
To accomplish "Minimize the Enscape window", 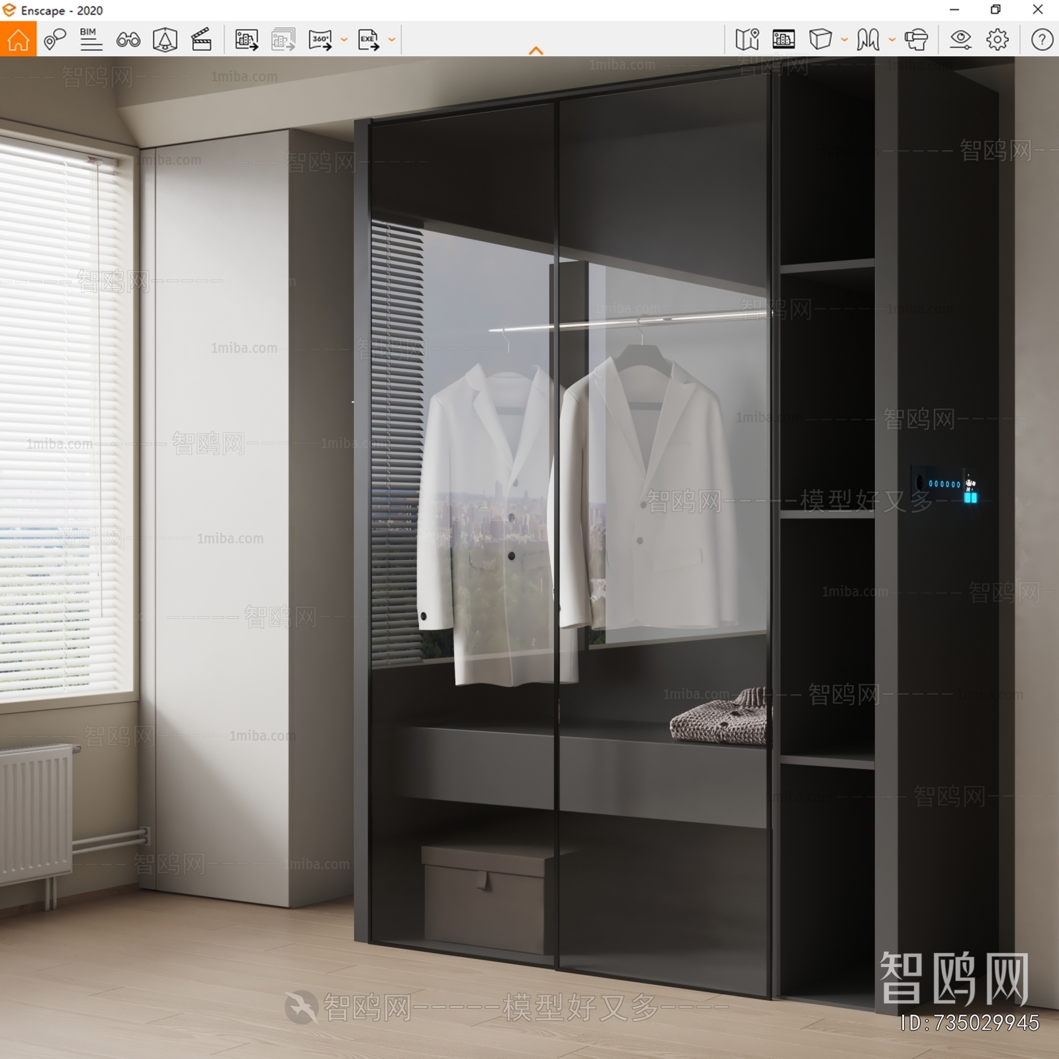I will click(954, 10).
